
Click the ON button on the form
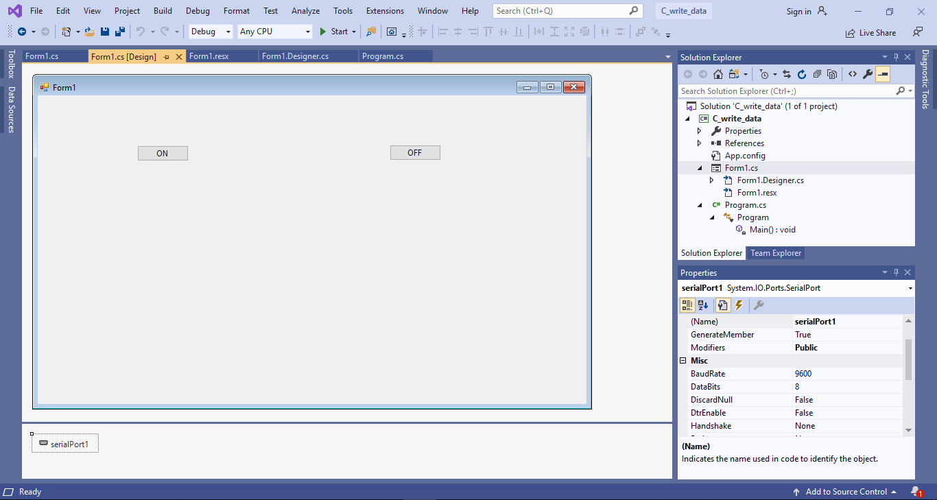pyautogui.click(x=163, y=152)
